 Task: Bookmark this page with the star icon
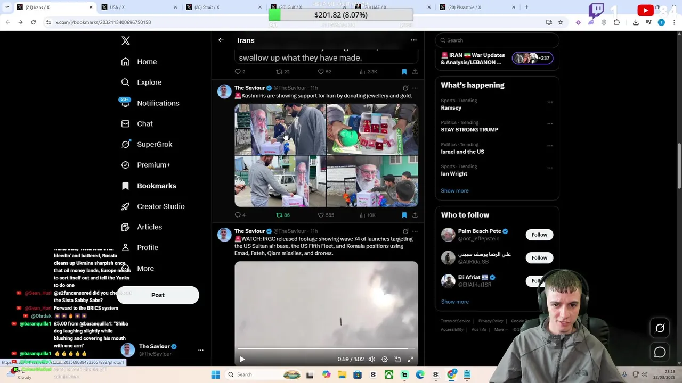click(561, 22)
